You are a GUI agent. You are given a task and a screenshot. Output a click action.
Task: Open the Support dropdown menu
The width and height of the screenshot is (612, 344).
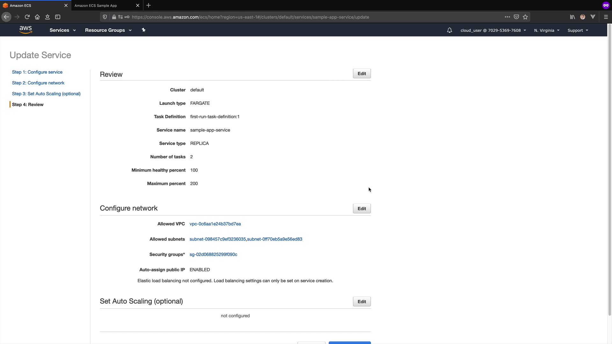coord(578,30)
